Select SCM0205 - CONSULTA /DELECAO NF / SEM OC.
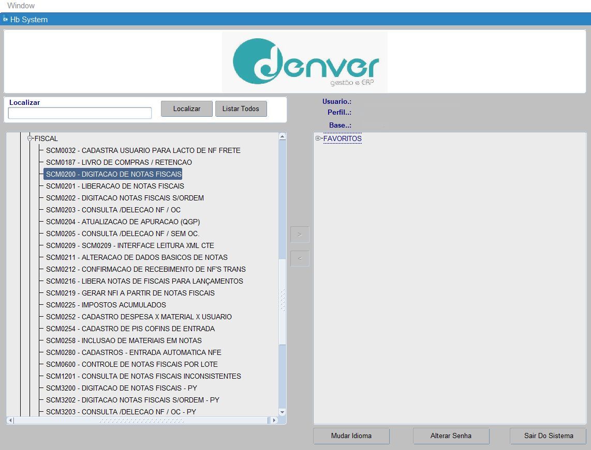The height and width of the screenshot is (450, 591). coord(123,234)
